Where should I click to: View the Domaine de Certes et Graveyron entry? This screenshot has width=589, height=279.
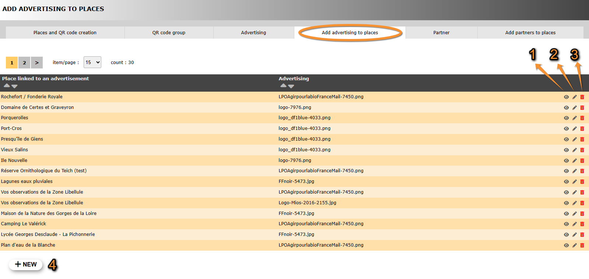[566, 108]
